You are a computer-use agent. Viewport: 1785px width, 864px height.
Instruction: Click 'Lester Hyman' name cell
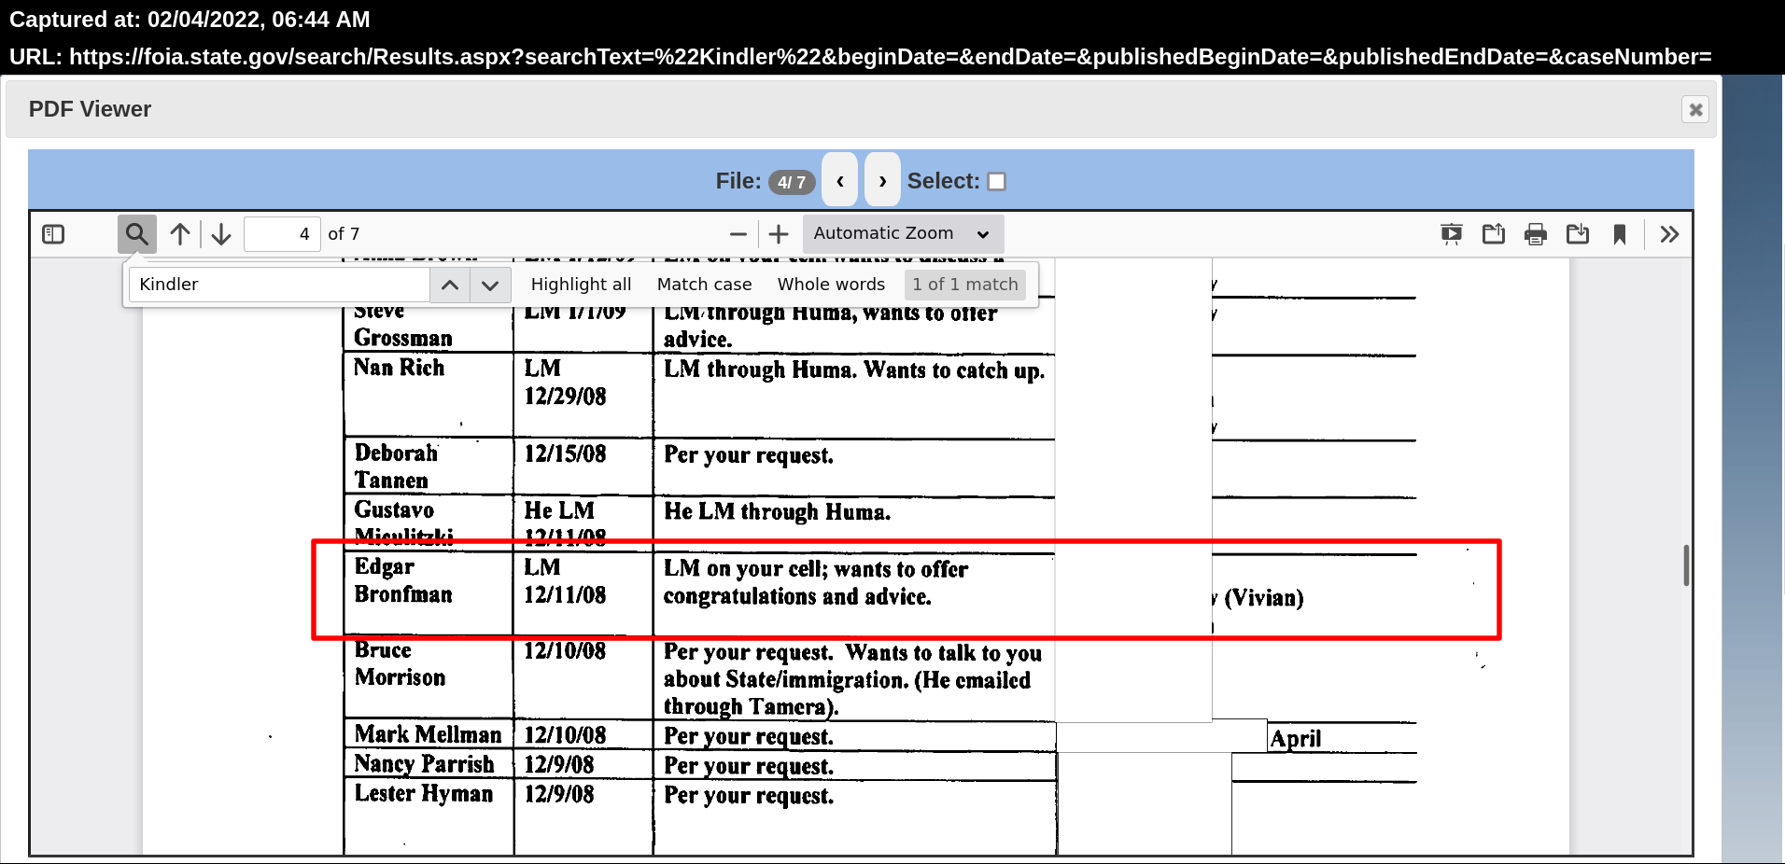429,816
